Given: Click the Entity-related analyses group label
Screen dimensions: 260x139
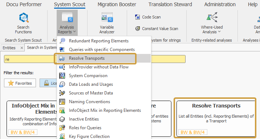Looking at the screenshot, I should (x=212, y=40).
